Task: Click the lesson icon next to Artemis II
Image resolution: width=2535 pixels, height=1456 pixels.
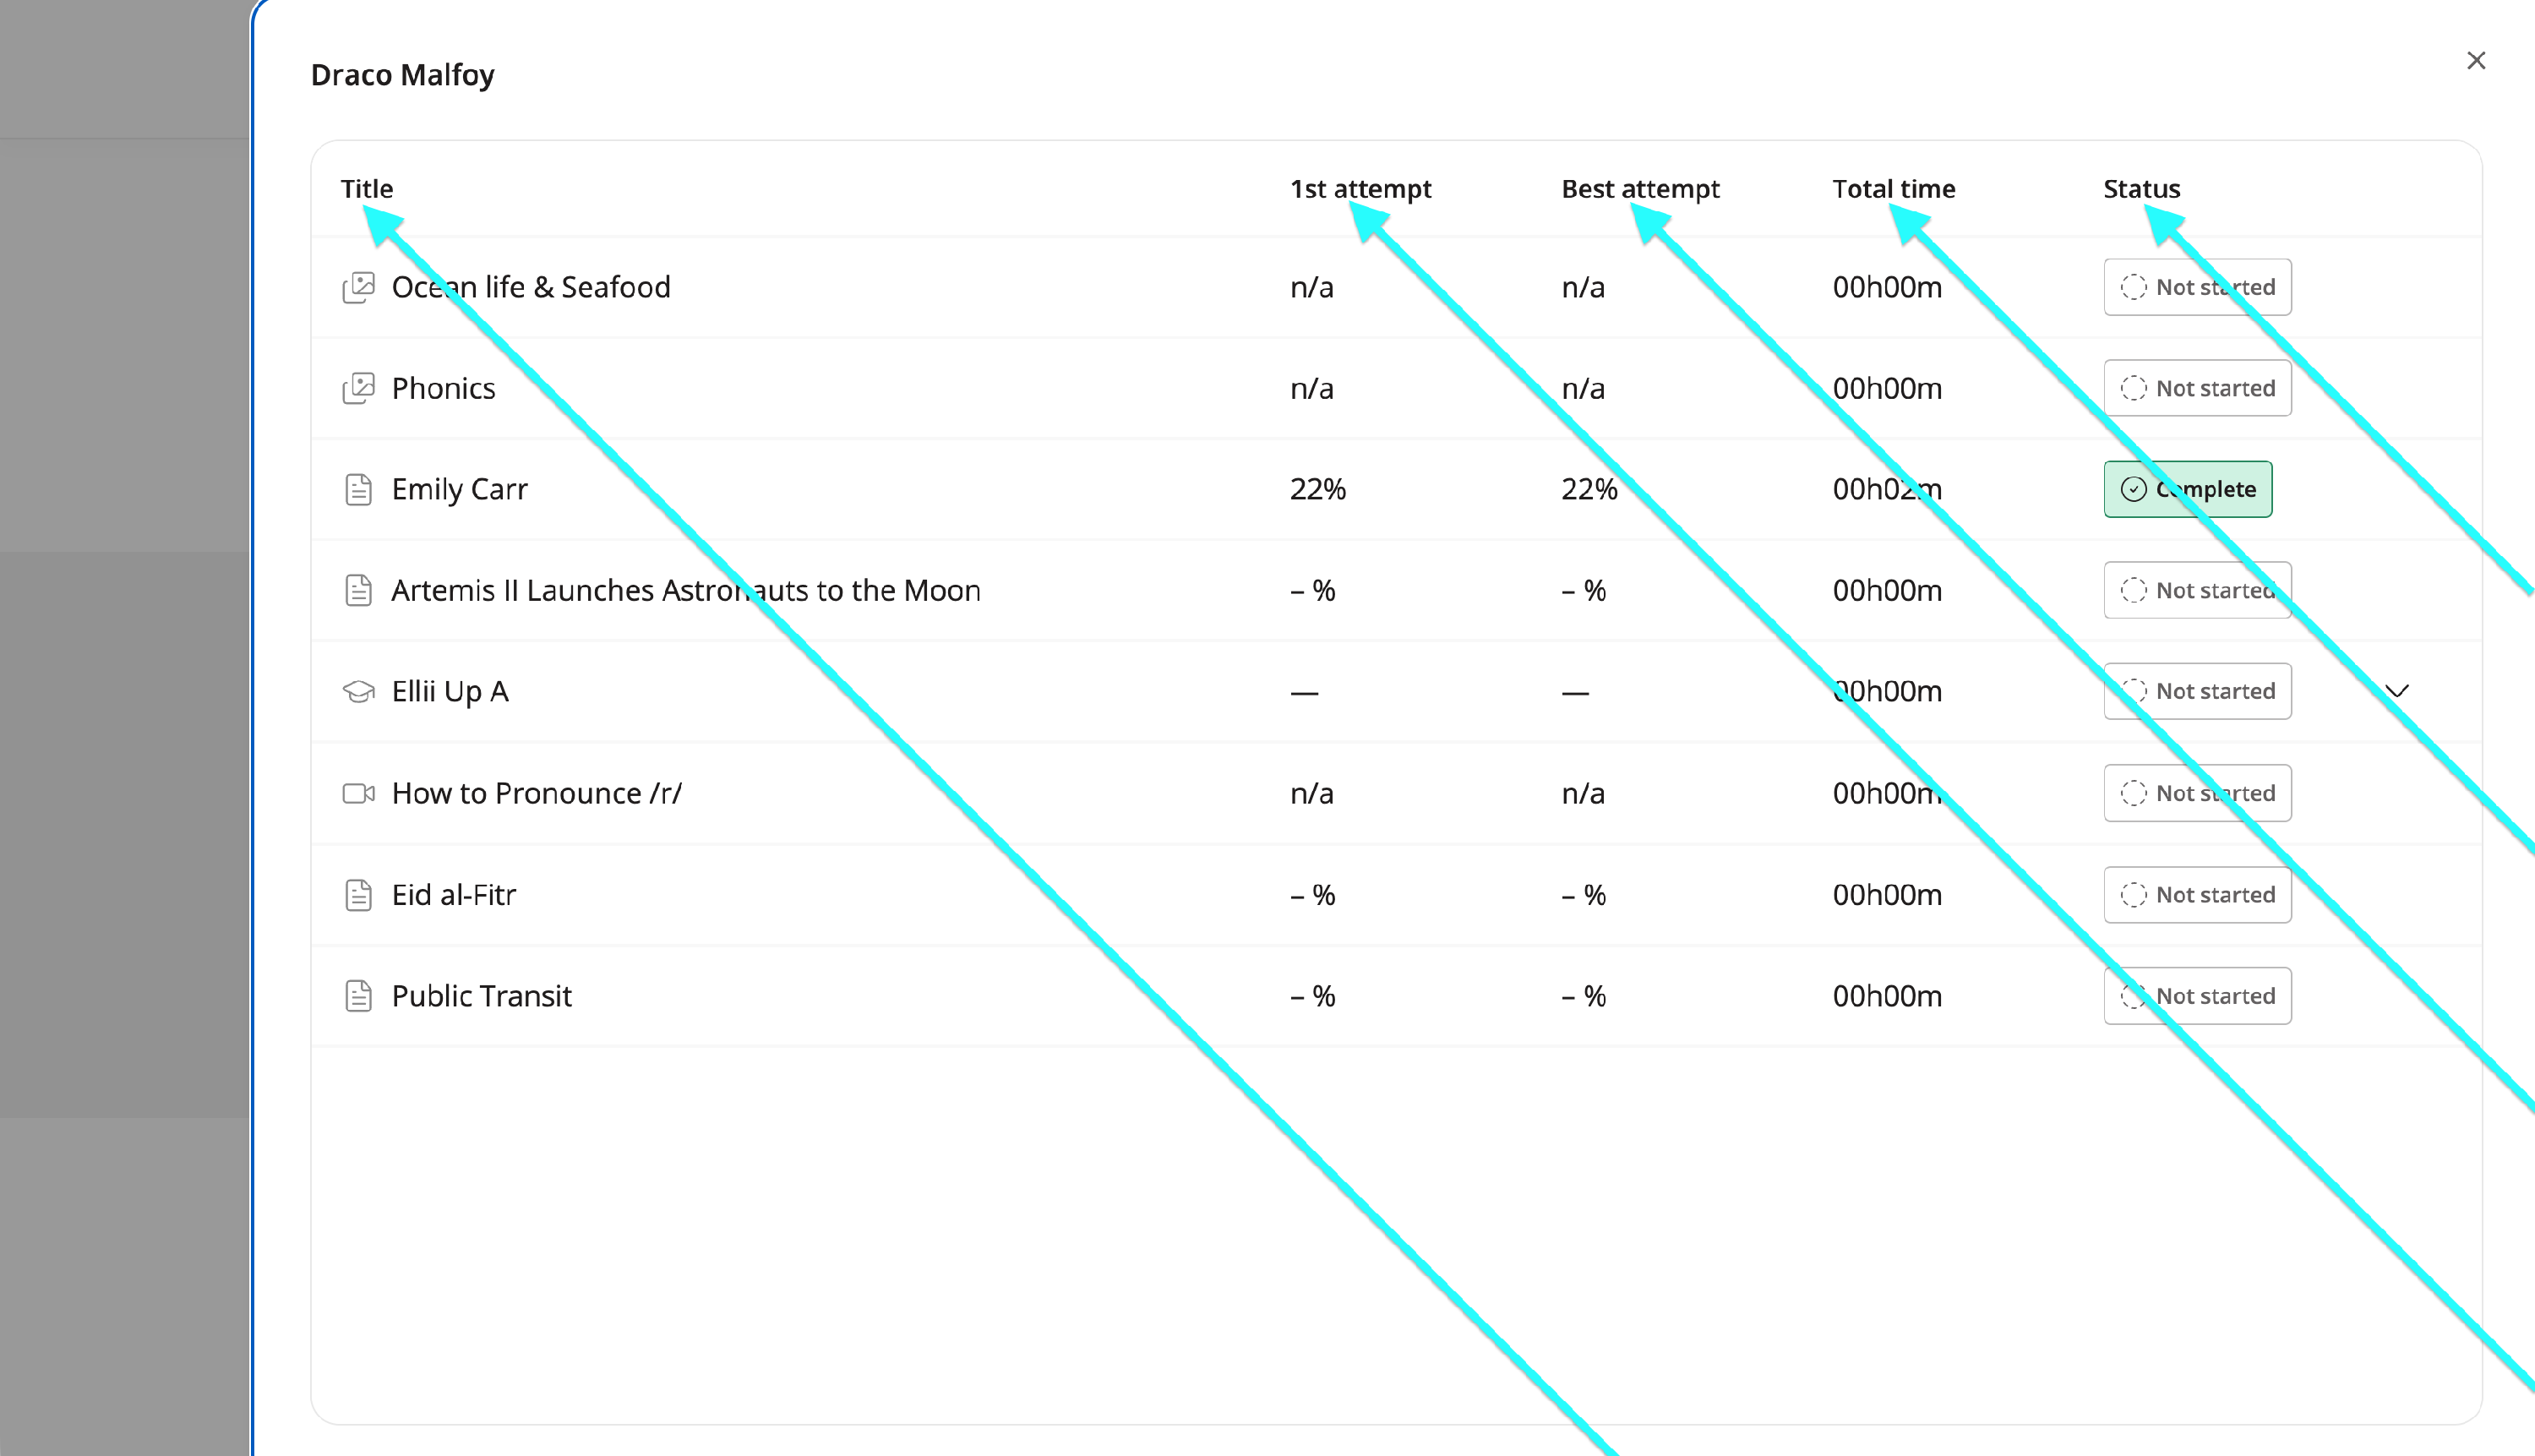Action: (x=358, y=591)
